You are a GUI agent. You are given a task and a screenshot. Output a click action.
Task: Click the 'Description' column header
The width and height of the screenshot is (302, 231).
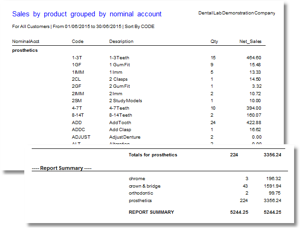pyautogui.click(x=121, y=42)
